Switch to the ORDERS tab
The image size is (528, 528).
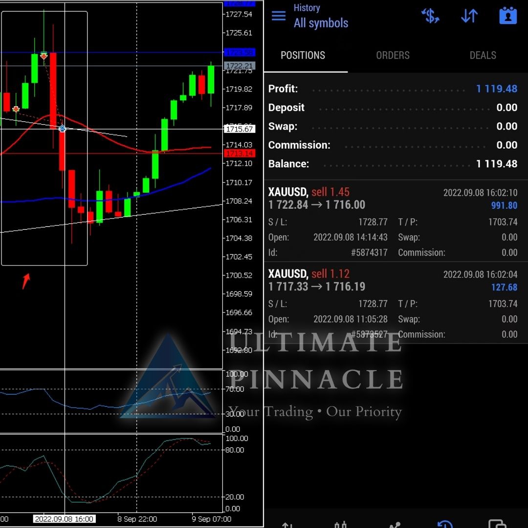[393, 55]
